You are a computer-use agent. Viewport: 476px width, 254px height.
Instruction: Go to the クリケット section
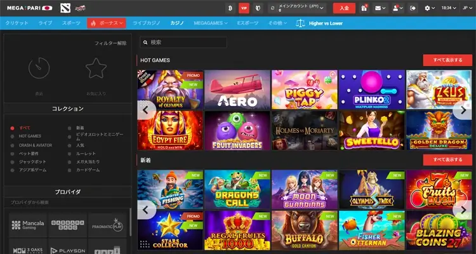[17, 23]
